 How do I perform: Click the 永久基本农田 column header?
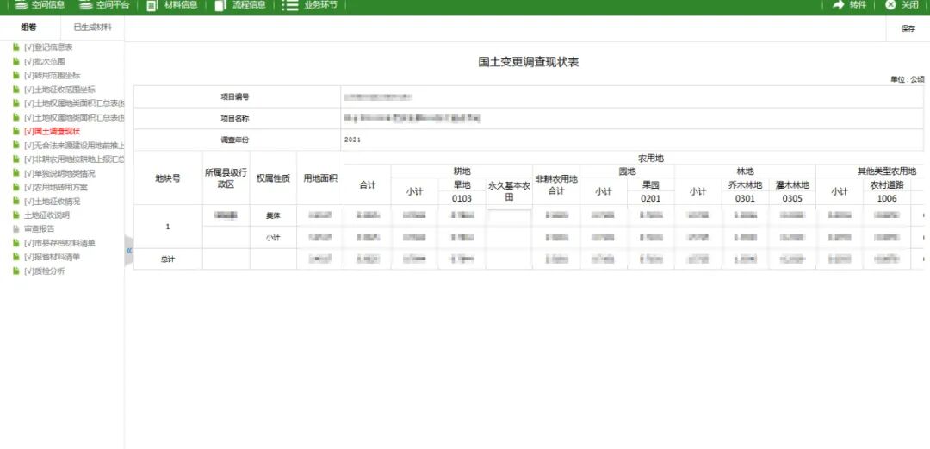pyautogui.click(x=509, y=191)
